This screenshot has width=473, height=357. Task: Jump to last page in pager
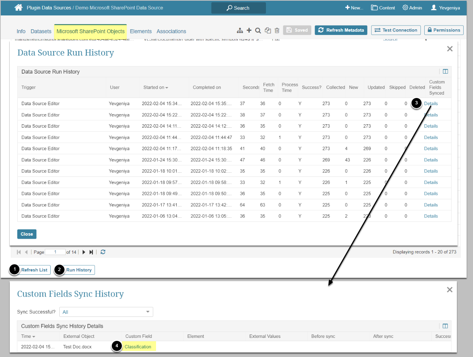91,252
